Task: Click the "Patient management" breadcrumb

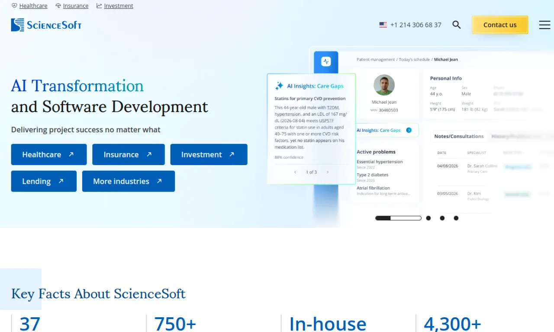Action: [x=376, y=60]
